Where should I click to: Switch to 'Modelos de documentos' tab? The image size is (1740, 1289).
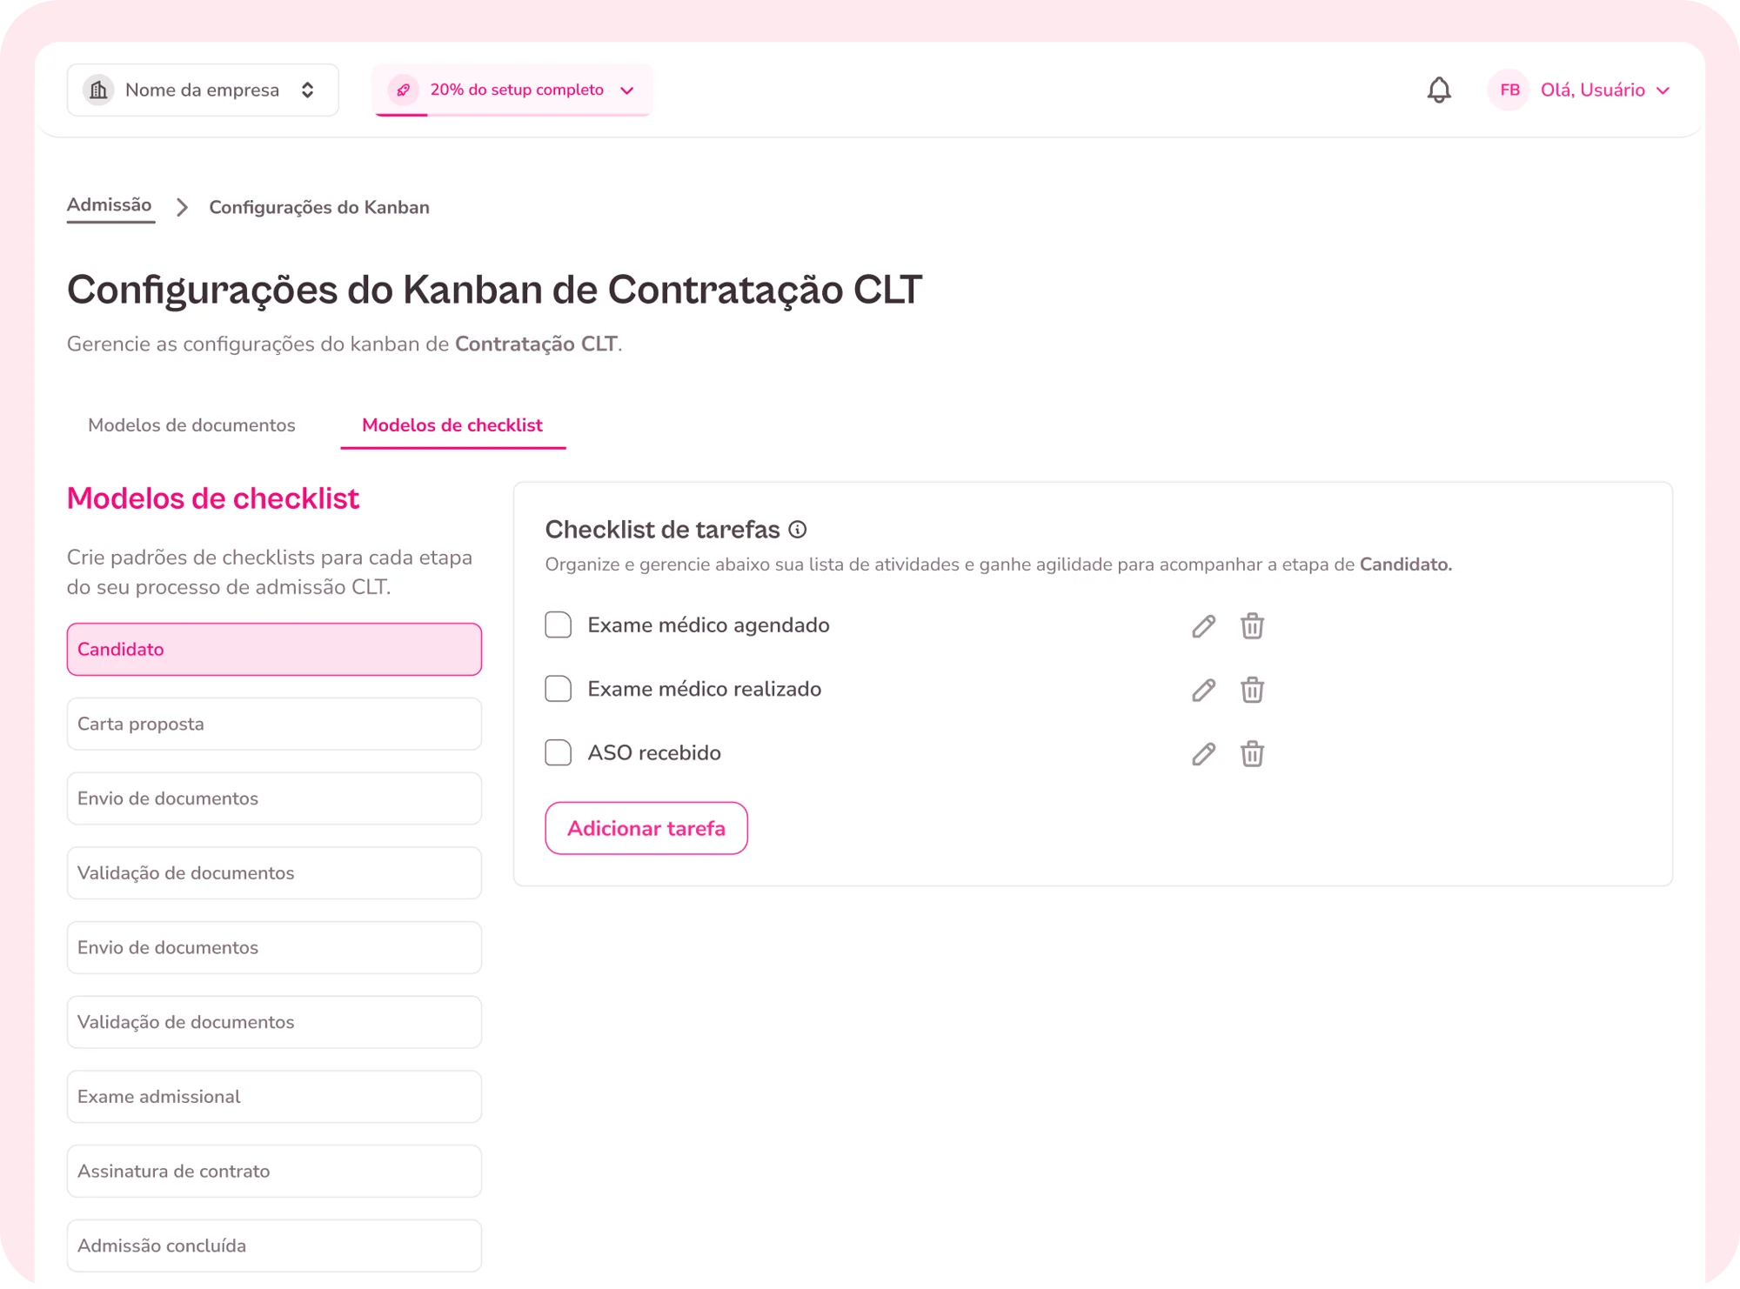click(191, 425)
